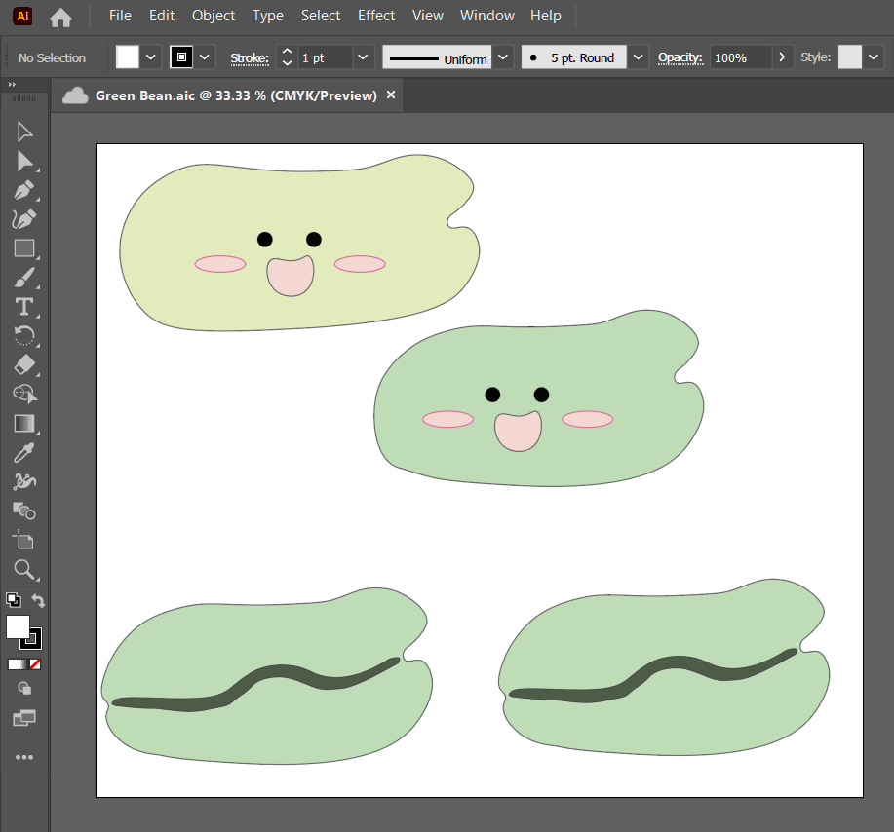Click the stroke color swatch in control bar
The image size is (894, 832).
coord(181,57)
